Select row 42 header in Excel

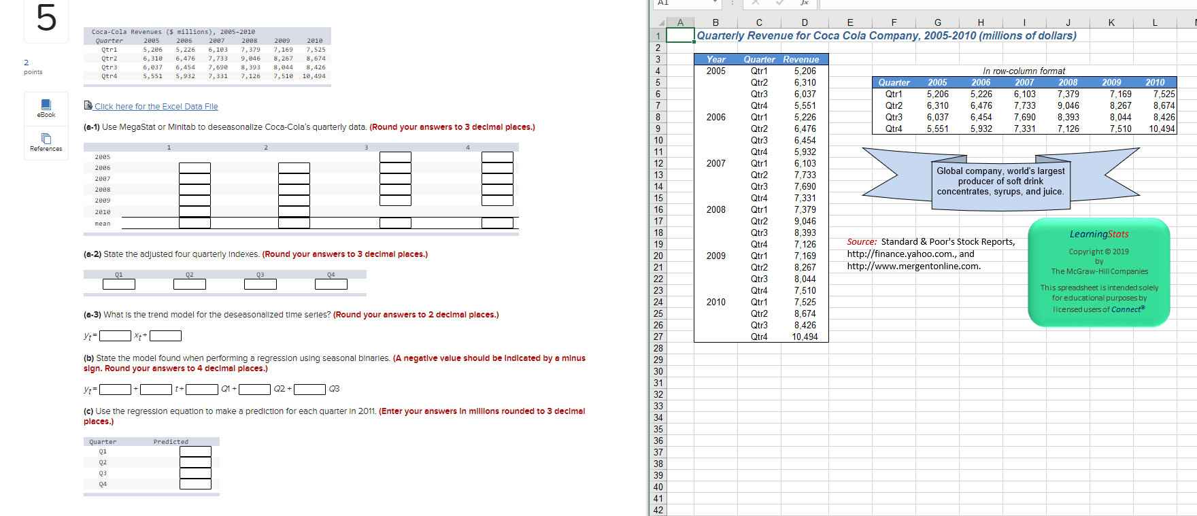tap(658, 510)
